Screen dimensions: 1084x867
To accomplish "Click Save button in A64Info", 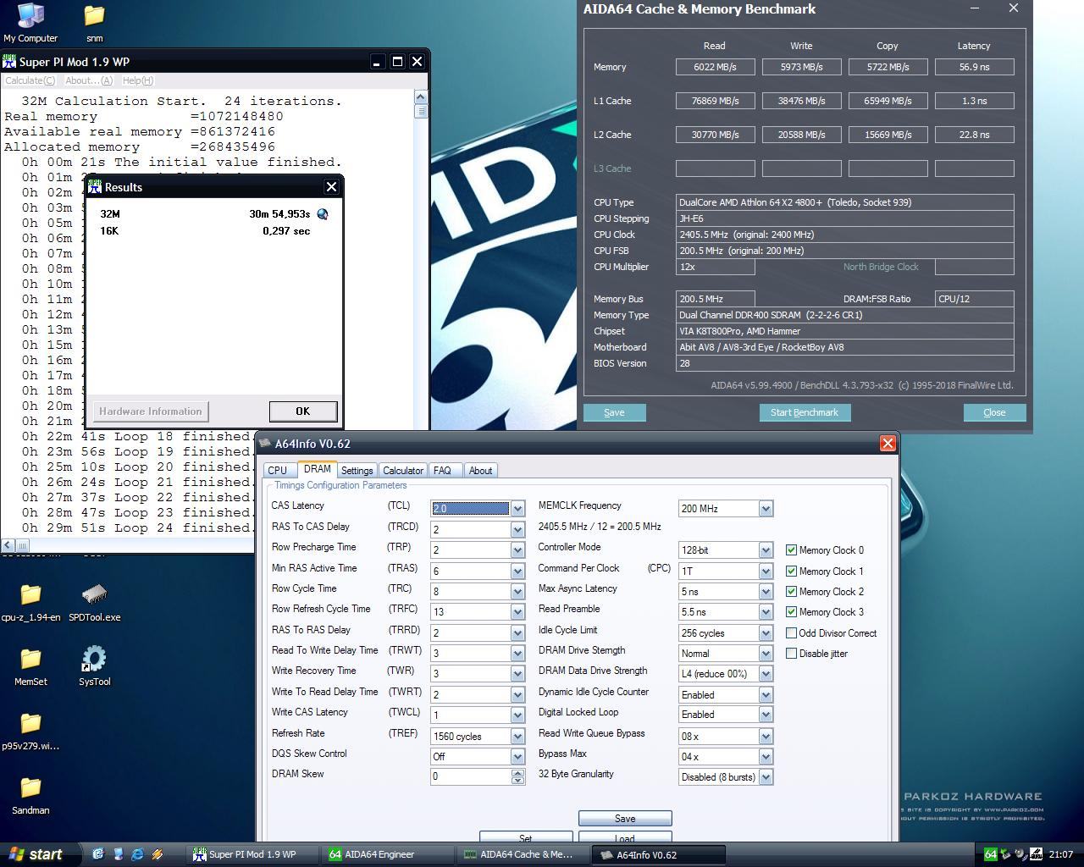I will tap(625, 819).
